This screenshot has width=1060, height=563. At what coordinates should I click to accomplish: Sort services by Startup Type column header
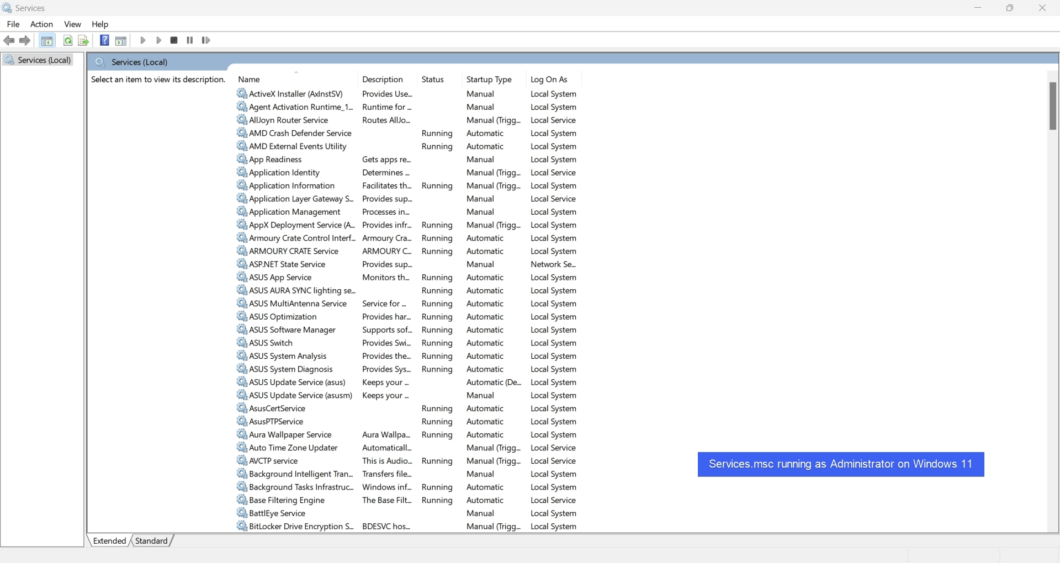(x=489, y=79)
